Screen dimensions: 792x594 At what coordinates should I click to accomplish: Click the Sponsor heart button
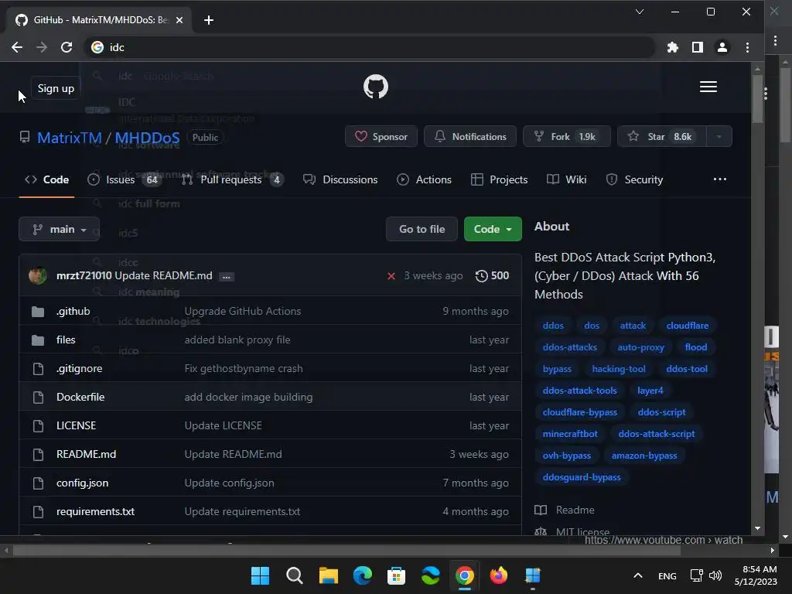(x=381, y=136)
